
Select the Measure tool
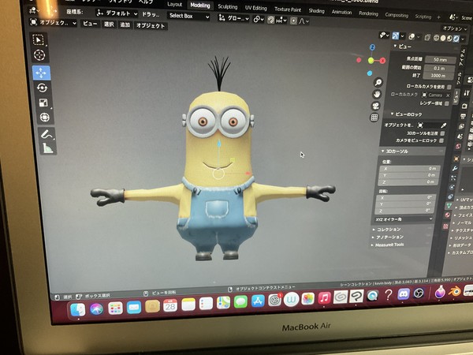(48, 148)
